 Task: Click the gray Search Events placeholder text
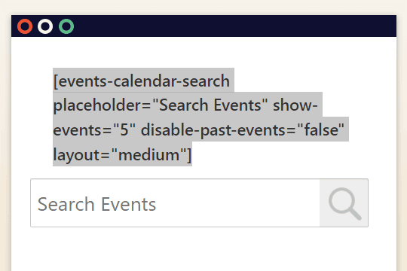click(96, 204)
